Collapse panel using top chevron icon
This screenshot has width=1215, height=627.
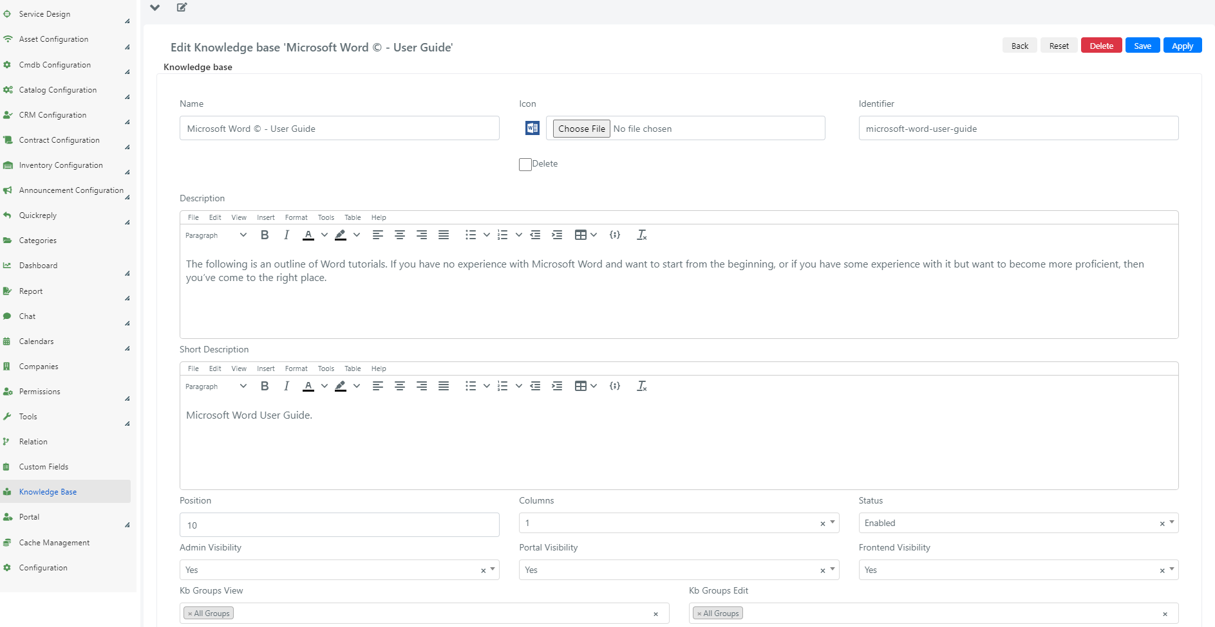click(155, 8)
